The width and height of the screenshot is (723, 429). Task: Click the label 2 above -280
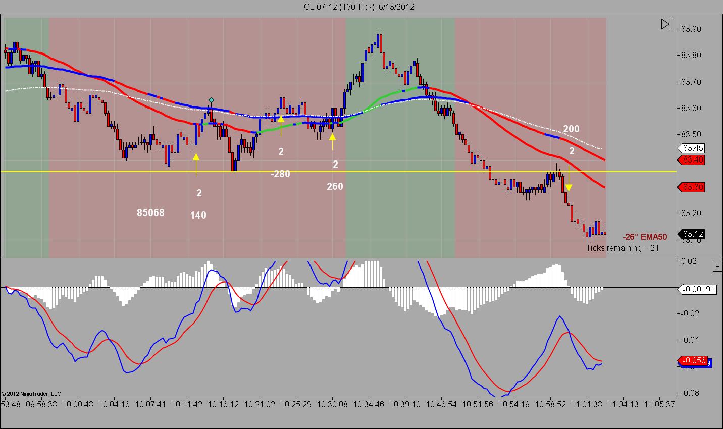[281, 152]
